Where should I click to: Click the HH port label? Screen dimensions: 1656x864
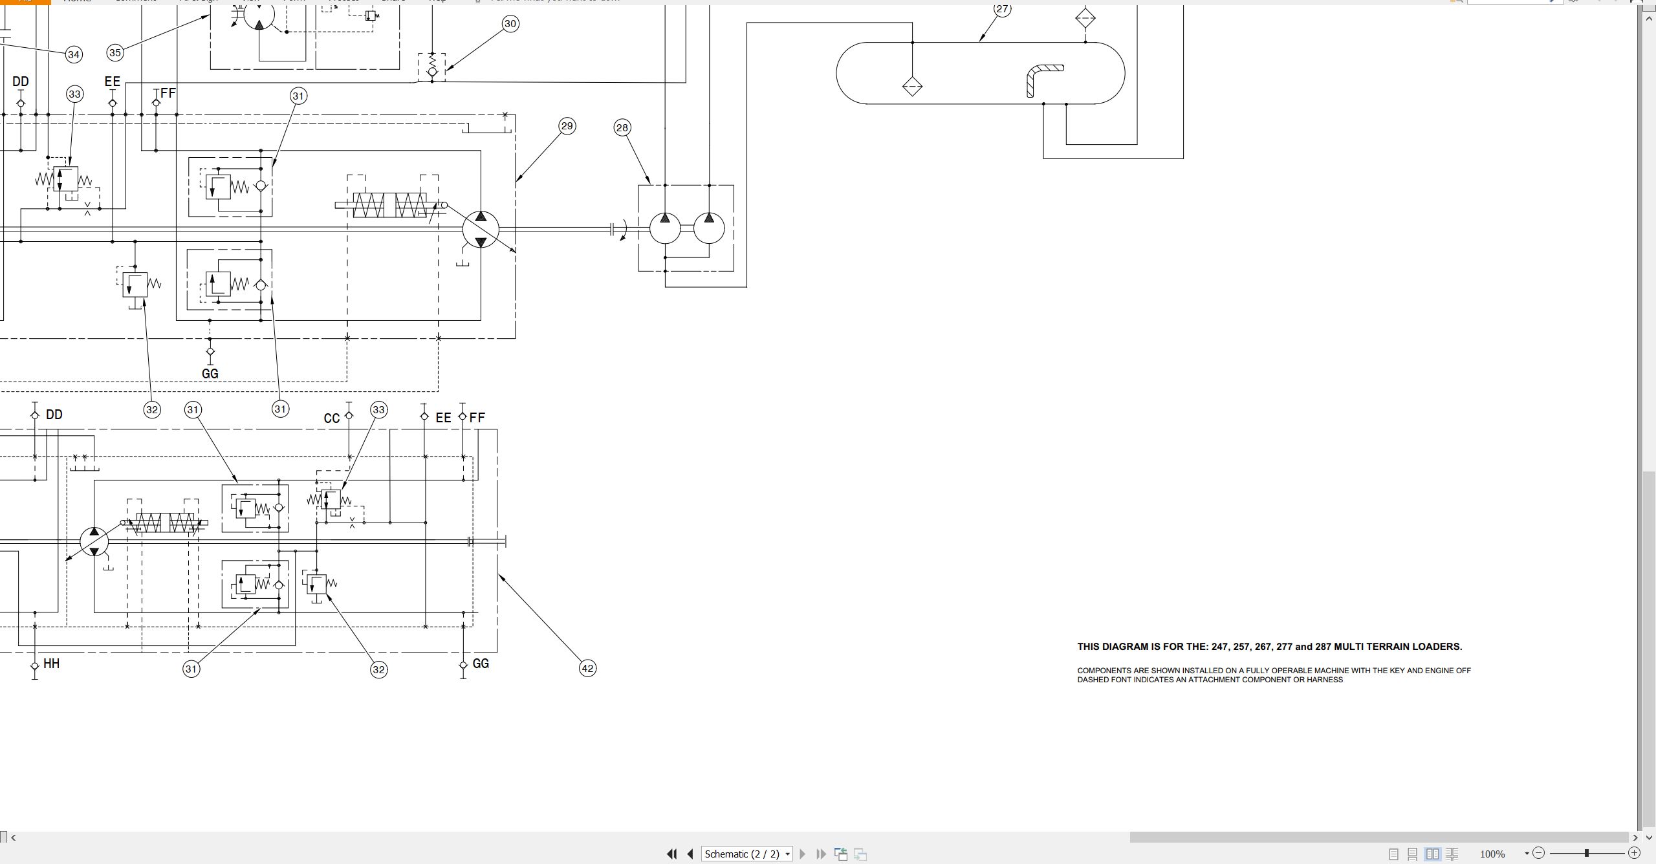tap(51, 664)
